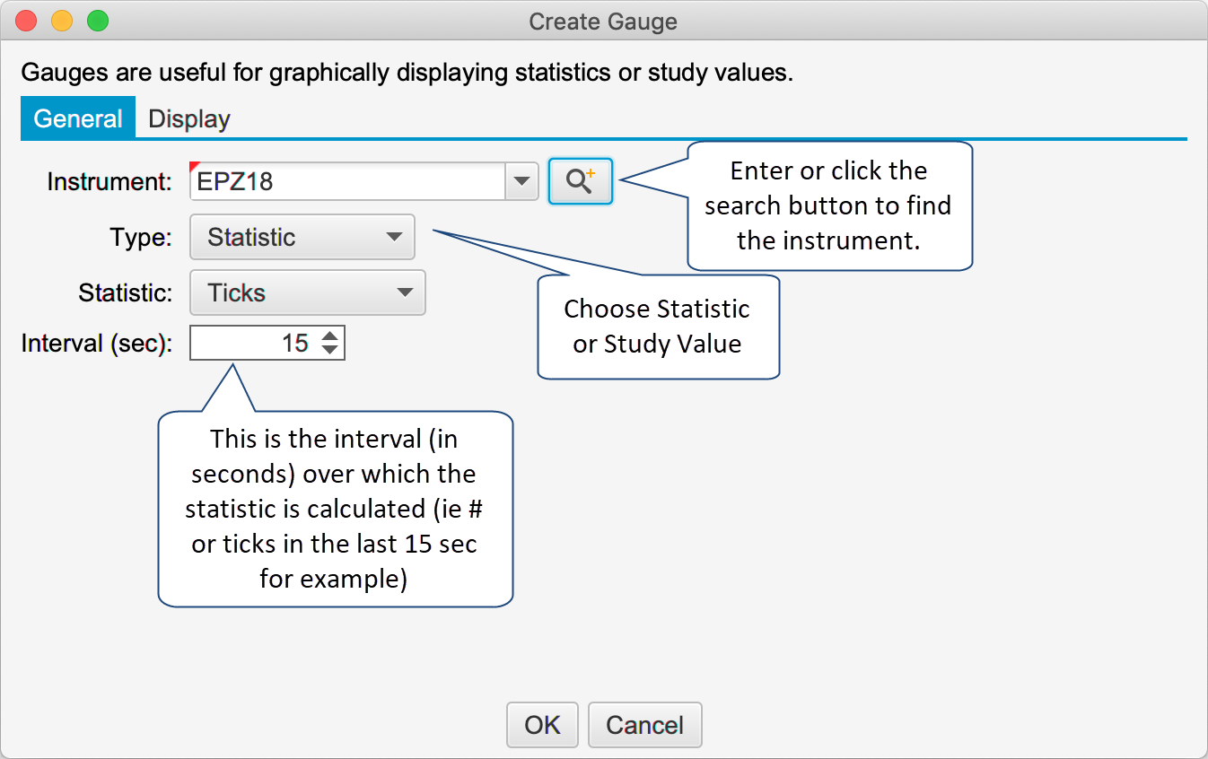Click the Create Gauge title bar
1208x759 pixels.
coord(603,21)
